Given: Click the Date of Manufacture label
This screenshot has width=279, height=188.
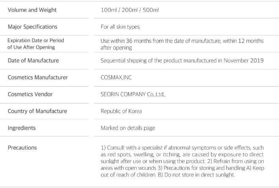Looking at the screenshot, I should (33, 60).
